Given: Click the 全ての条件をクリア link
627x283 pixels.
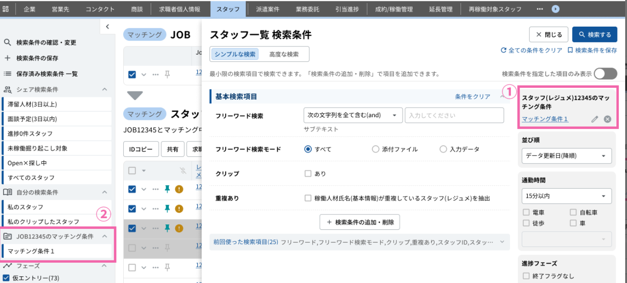Looking at the screenshot, I should click(x=531, y=50).
